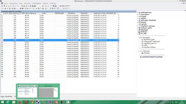This screenshot has height=104, width=186.
Task: Select tree item with green arrow icon
Action: click(x=146, y=51)
